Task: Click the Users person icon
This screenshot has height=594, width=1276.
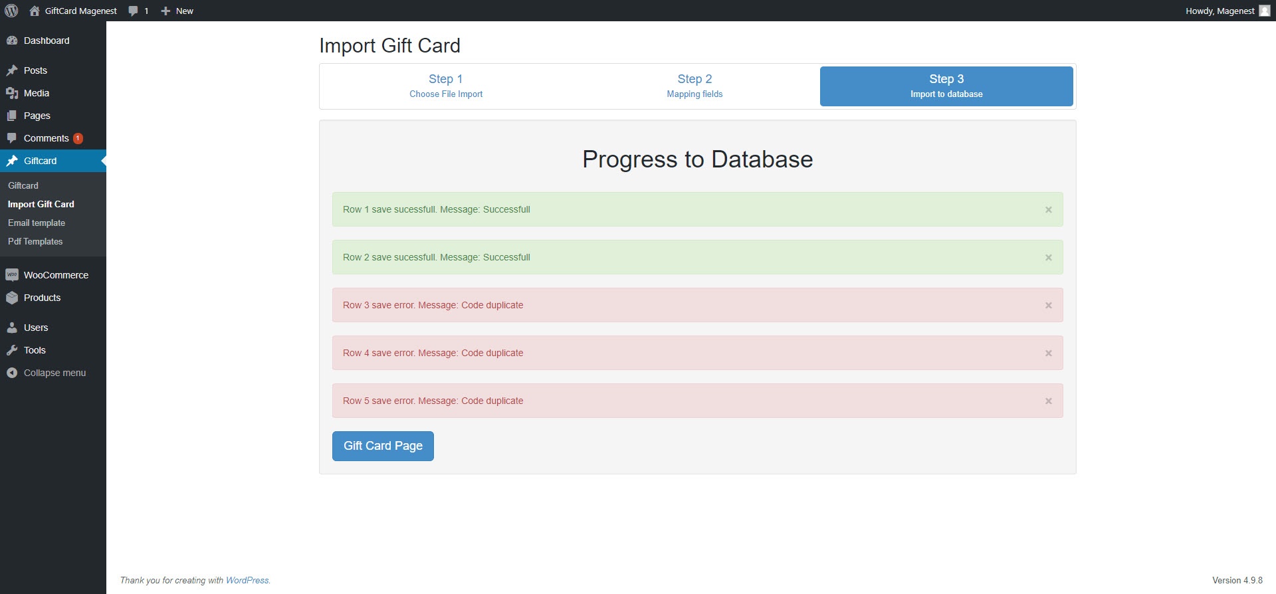Action: [x=12, y=328]
